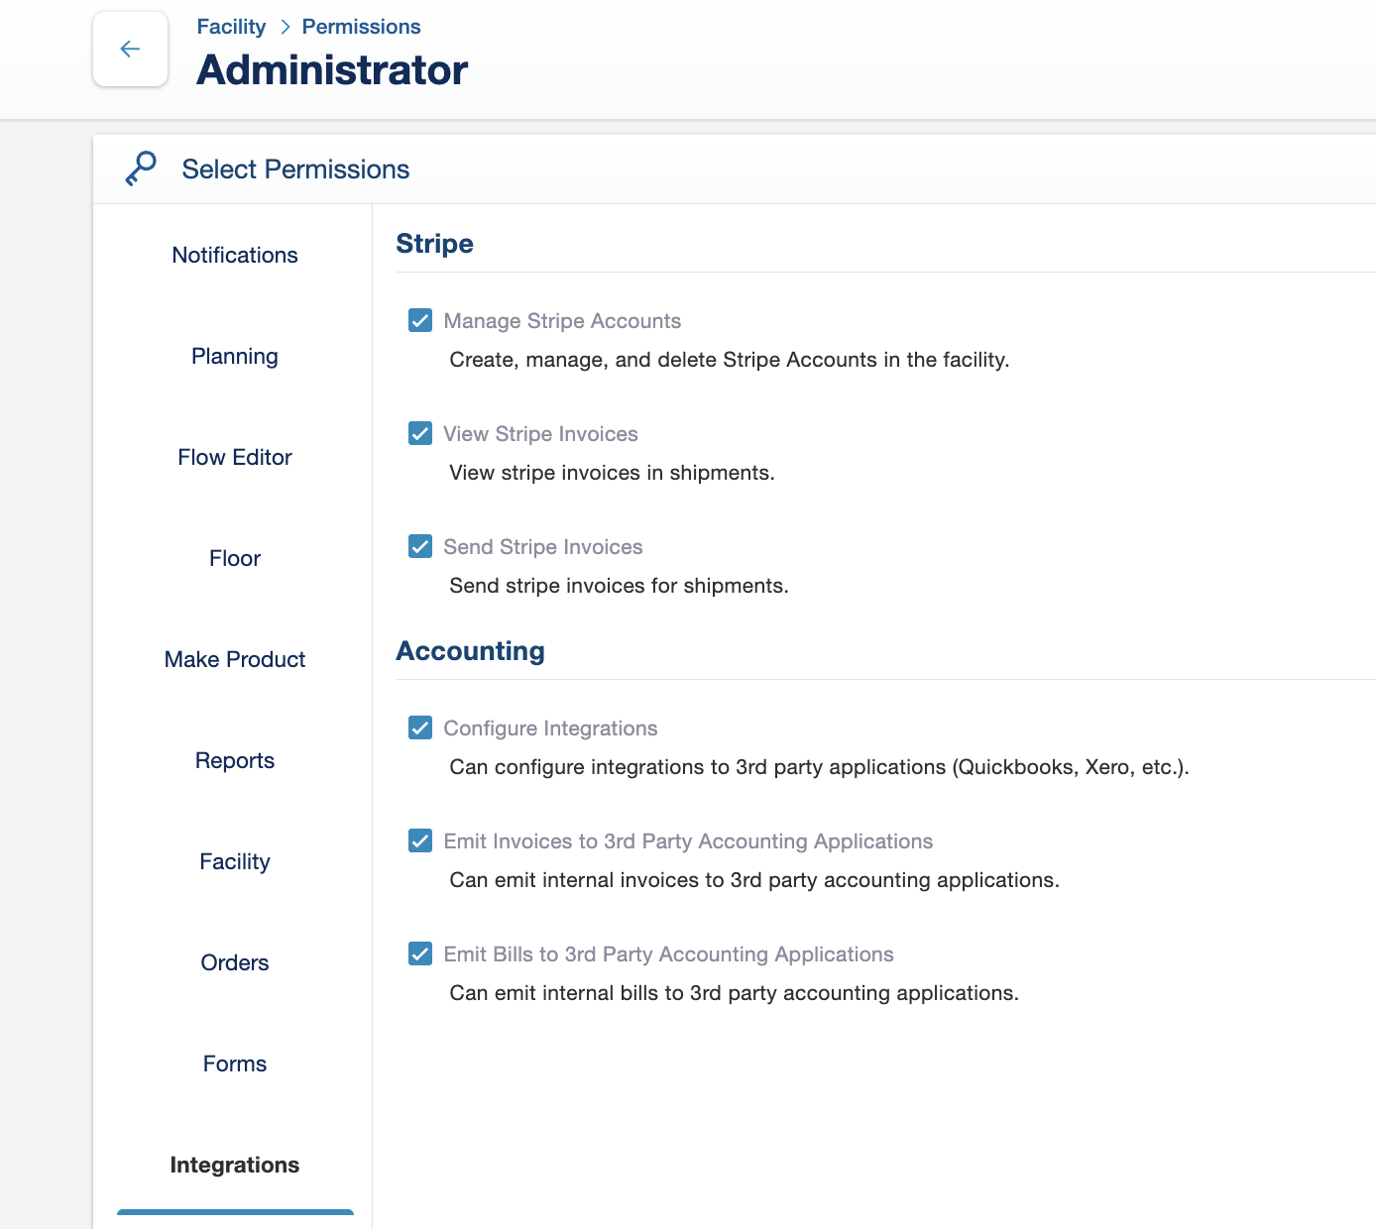Image resolution: width=1376 pixels, height=1229 pixels.
Task: Select the Integrations tab
Action: pos(235,1165)
